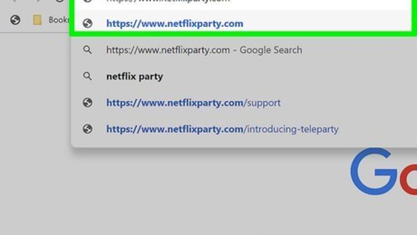Click the globe bookmark icon in the bookmarks bar
The height and width of the screenshot is (235, 417).
16,20
